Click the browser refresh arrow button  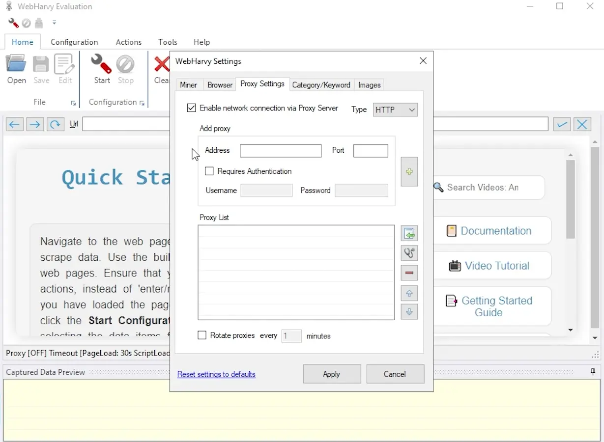[56, 124]
